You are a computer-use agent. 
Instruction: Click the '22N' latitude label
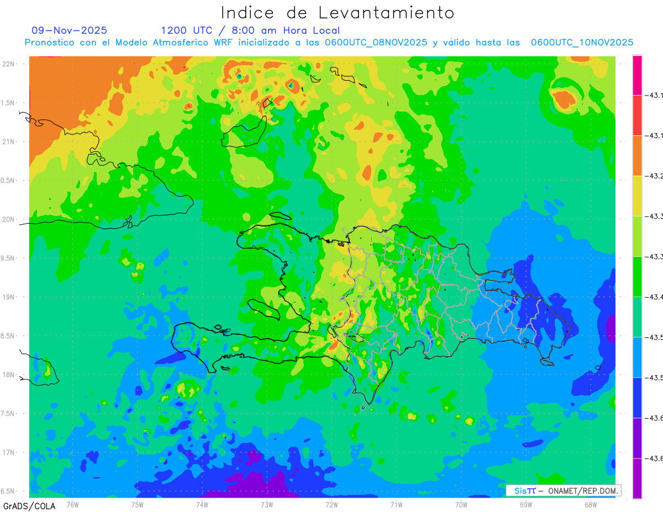8,64
